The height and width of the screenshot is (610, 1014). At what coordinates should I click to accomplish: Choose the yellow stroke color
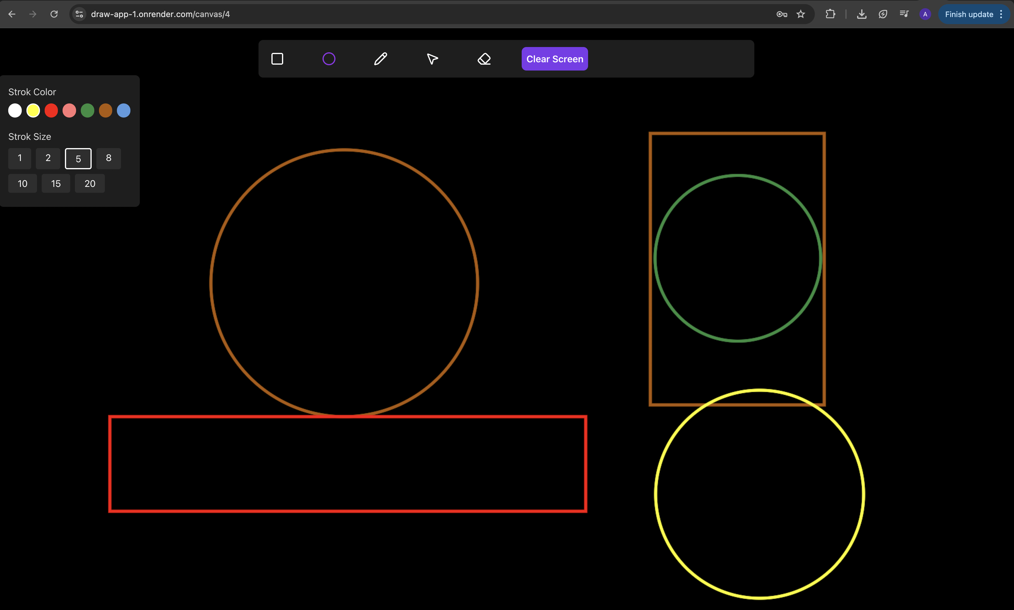click(x=33, y=110)
